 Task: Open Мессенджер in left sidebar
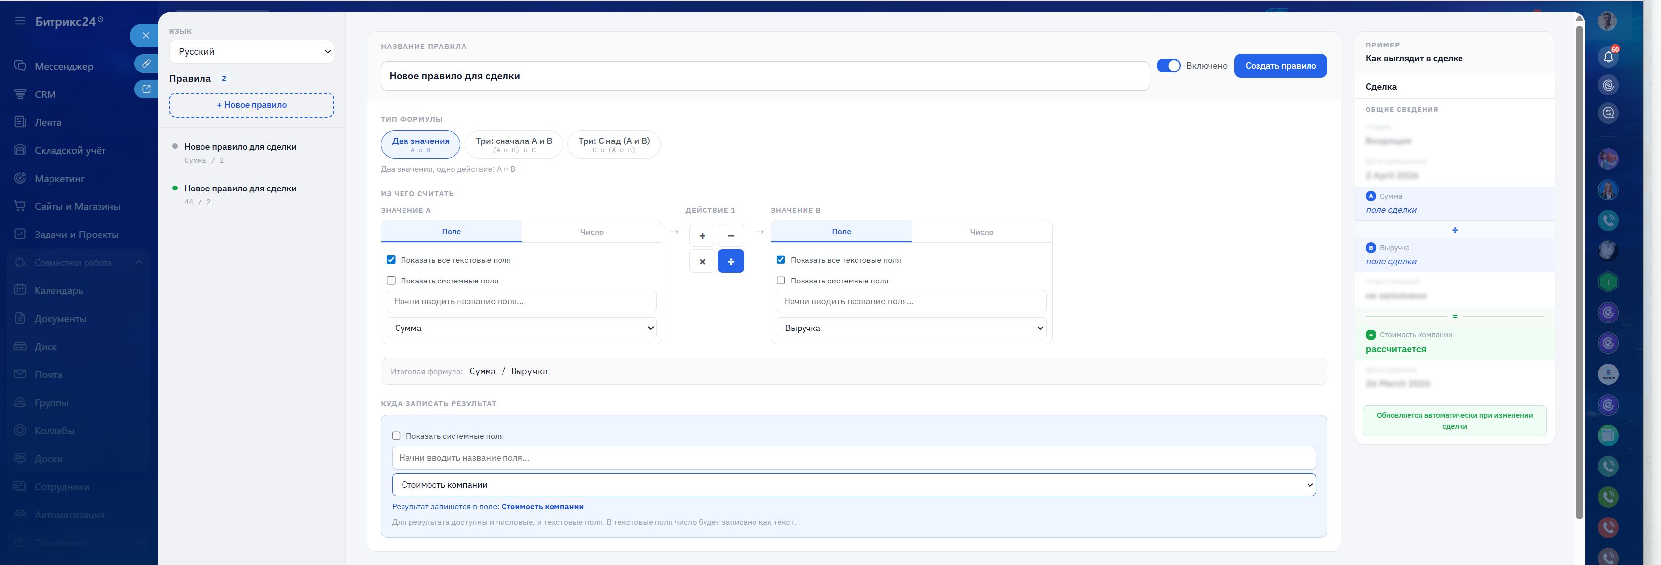(63, 66)
